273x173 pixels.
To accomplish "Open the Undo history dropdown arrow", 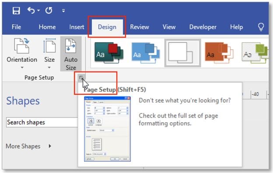I will pos(38,10).
